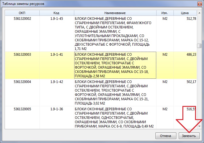Image resolution: width=204 pixels, height=143 pixels.
Task: Click the Заменить button
Action: [x=189, y=136]
